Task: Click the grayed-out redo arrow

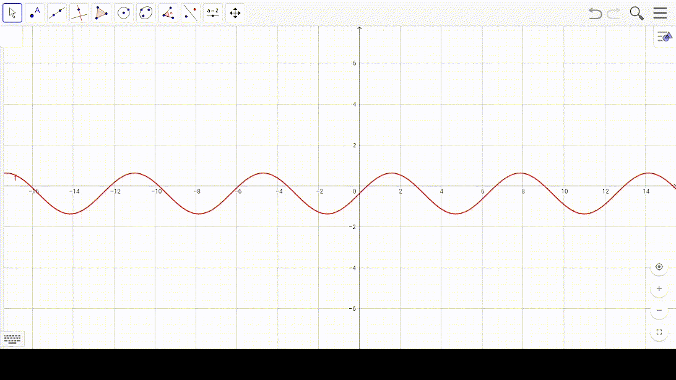Action: click(613, 14)
